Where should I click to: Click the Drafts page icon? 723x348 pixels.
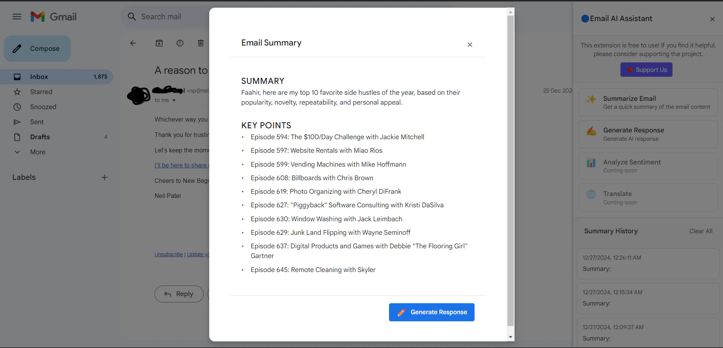17,137
